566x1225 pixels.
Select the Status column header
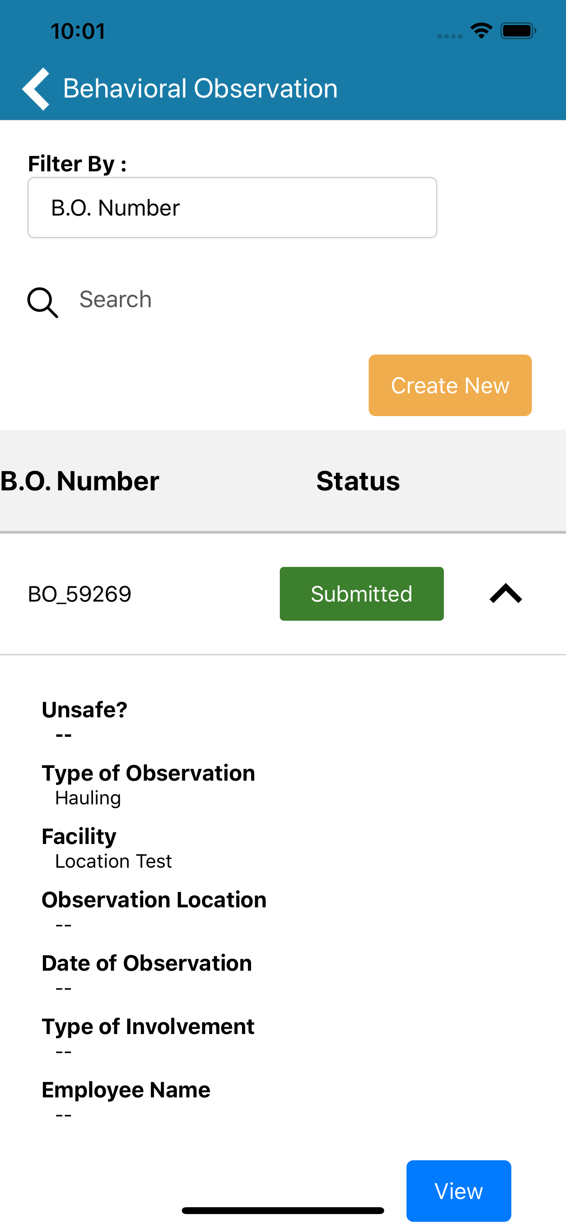(x=358, y=481)
